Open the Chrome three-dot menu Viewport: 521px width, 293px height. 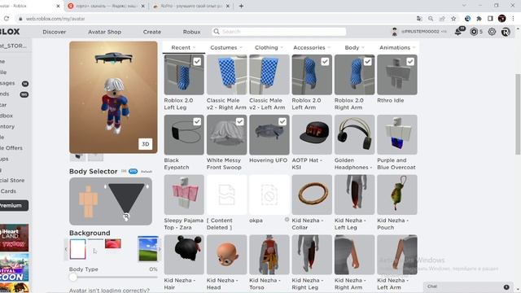pyautogui.click(x=513, y=19)
